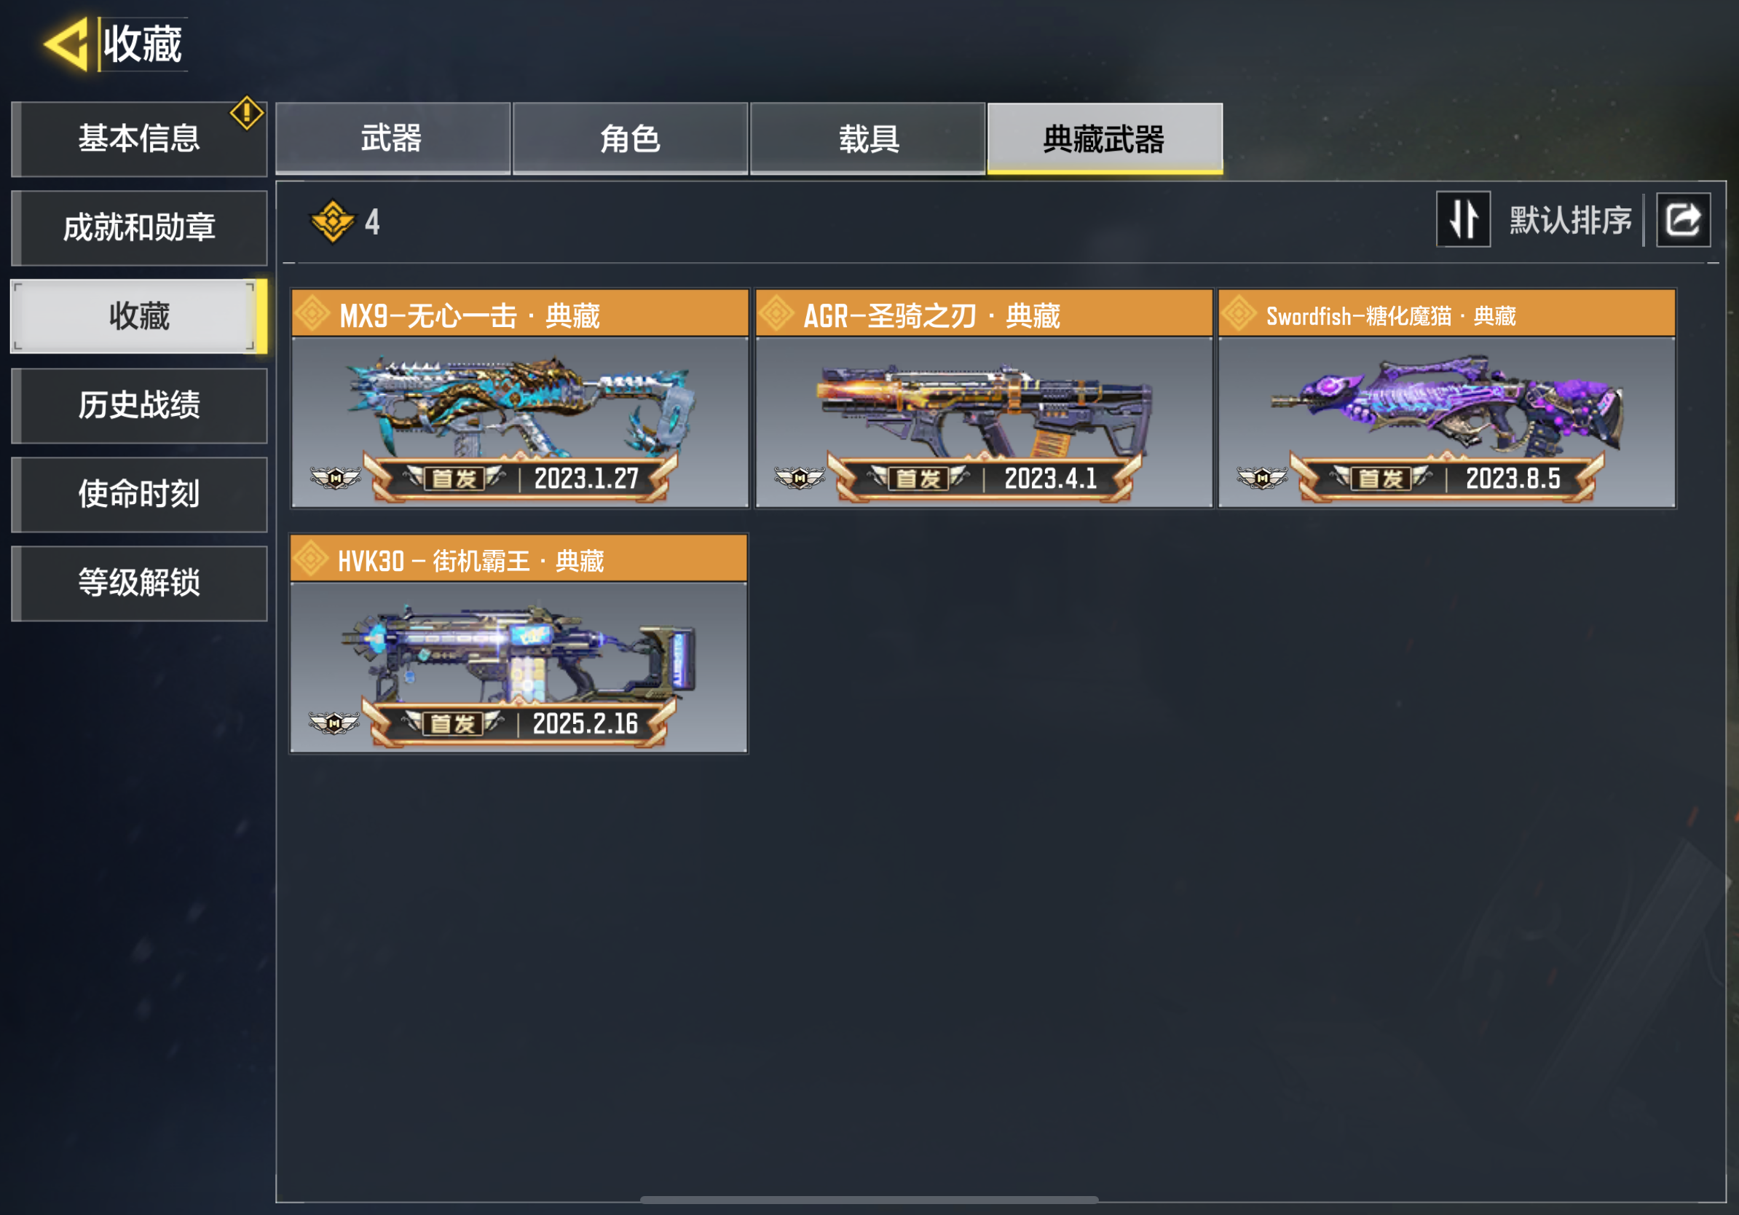Click the share icon next to 默认排序

(1683, 221)
